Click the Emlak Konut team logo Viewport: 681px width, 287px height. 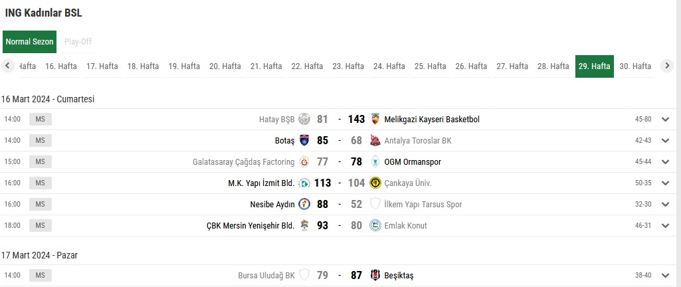coord(375,226)
